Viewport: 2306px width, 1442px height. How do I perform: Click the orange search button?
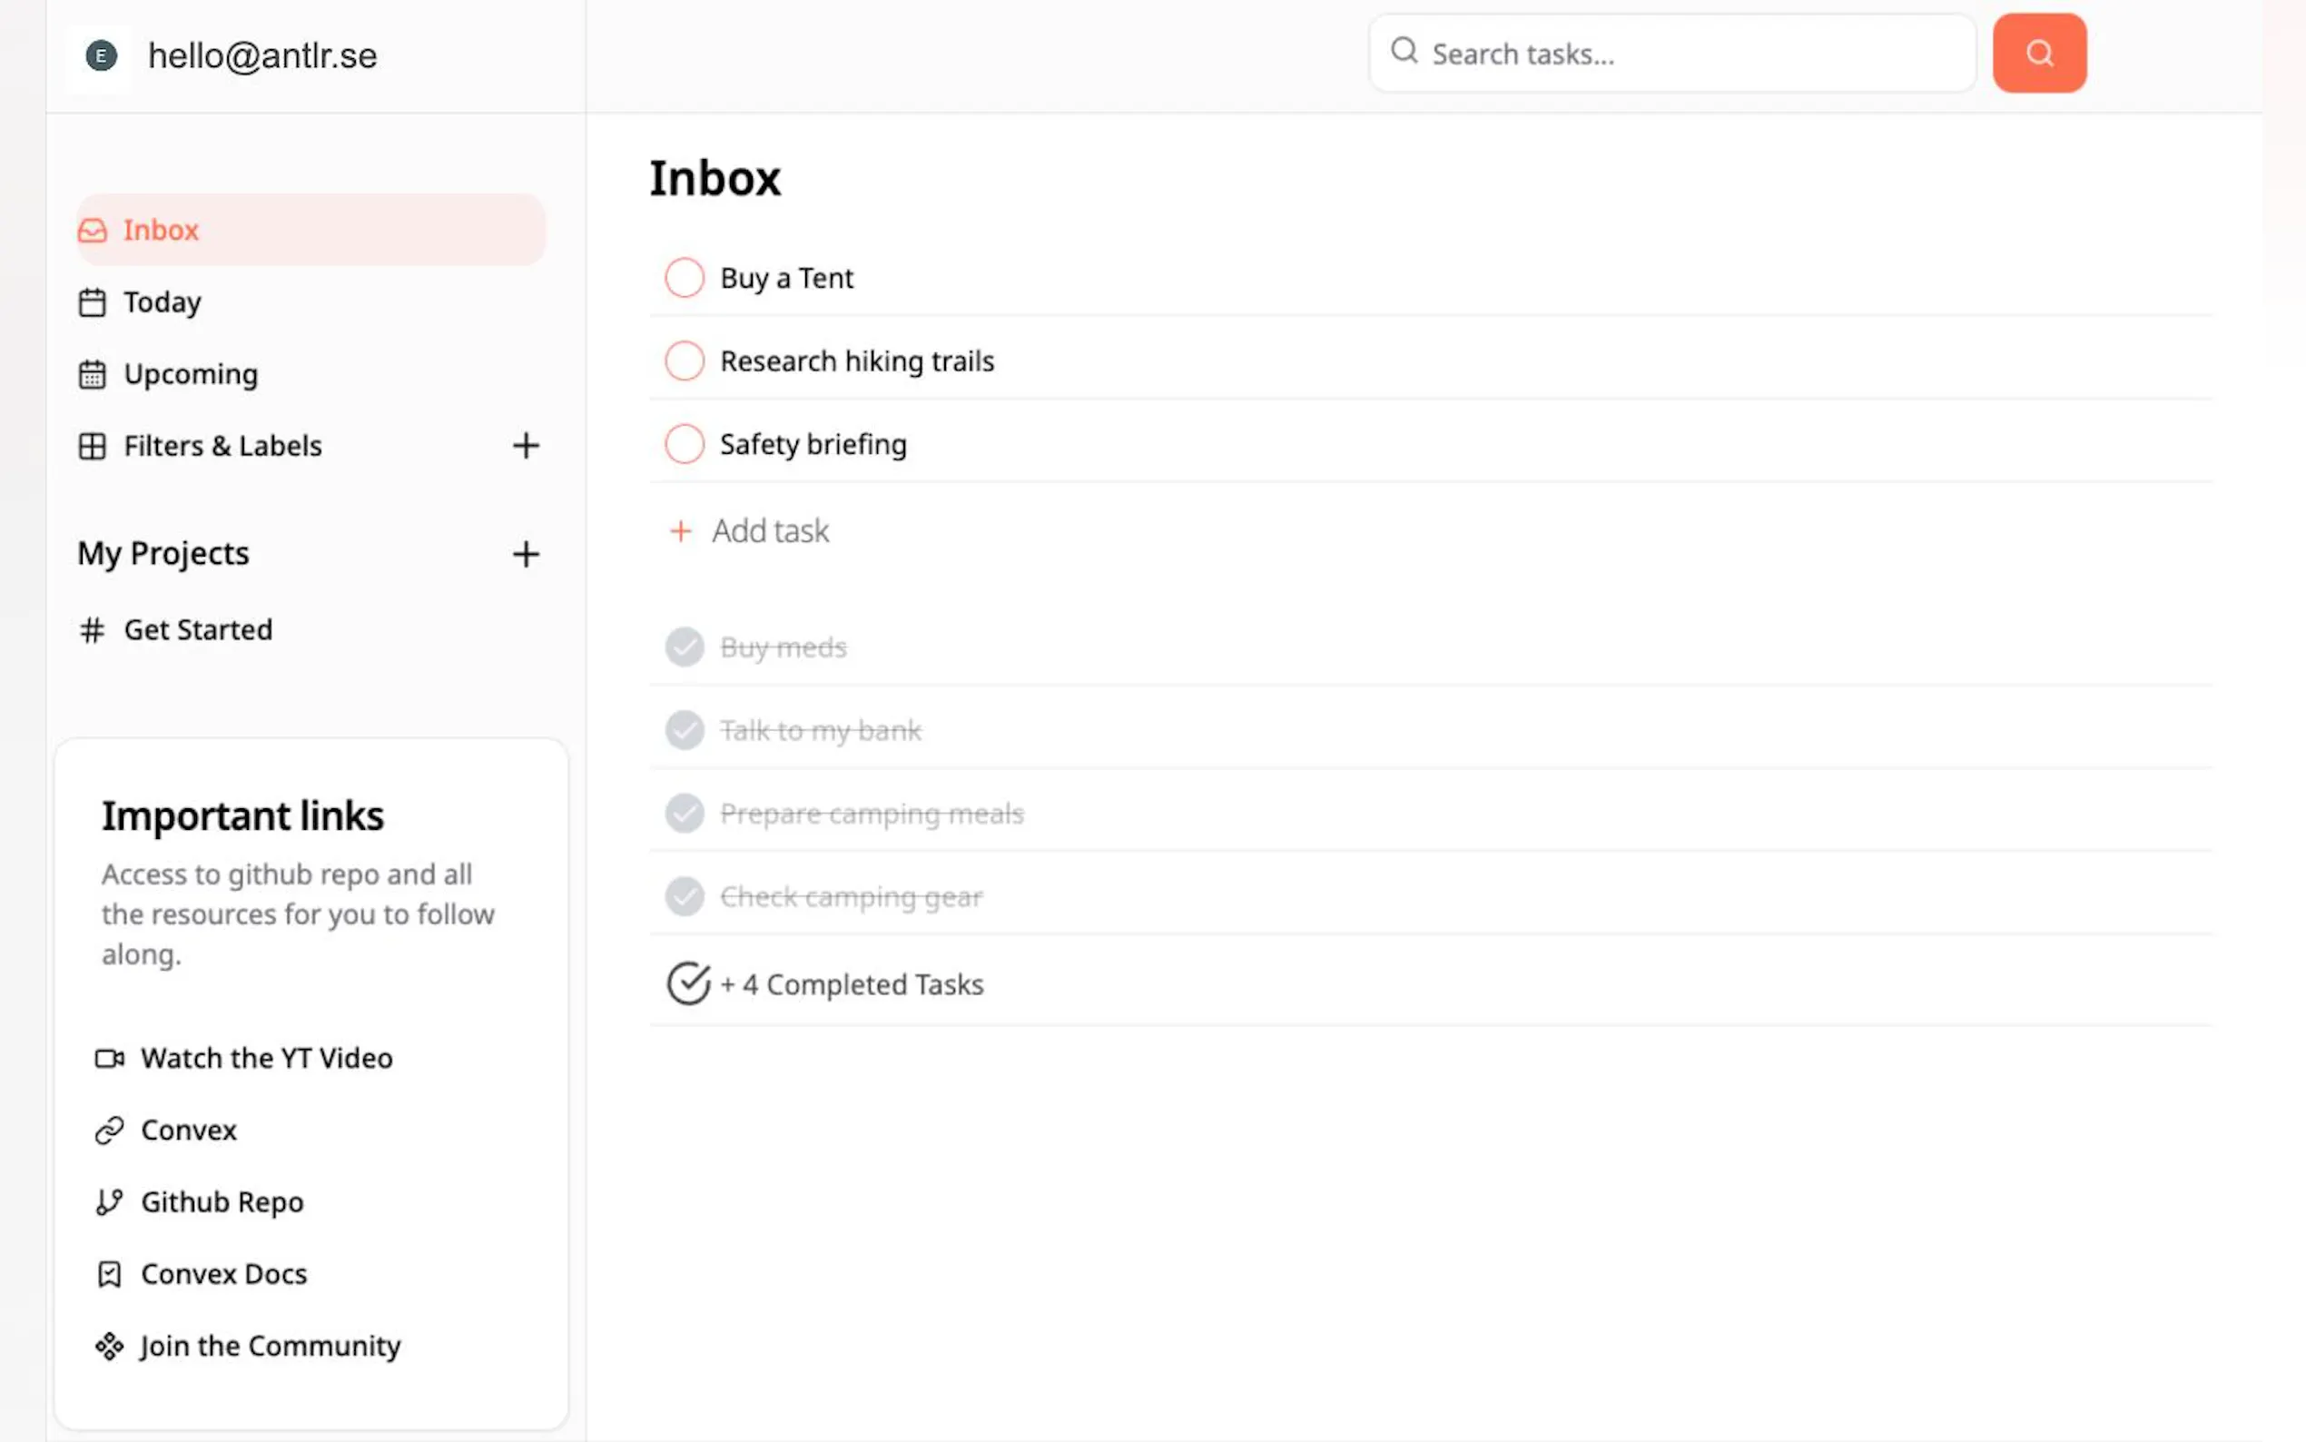click(2038, 54)
